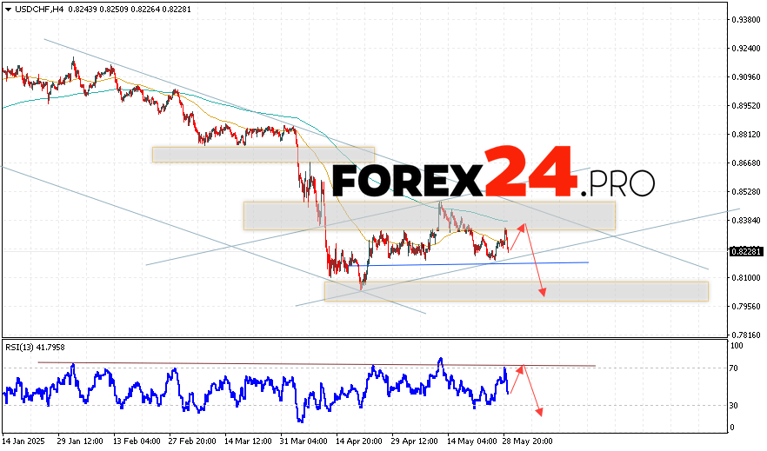Click the RSI 70 level label
Viewport: 767px width, 451px height.
735,368
